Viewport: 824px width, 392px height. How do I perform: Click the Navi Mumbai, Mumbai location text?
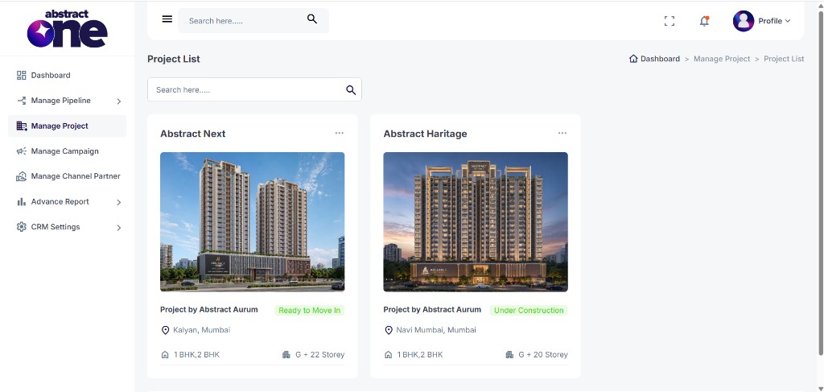tap(436, 330)
